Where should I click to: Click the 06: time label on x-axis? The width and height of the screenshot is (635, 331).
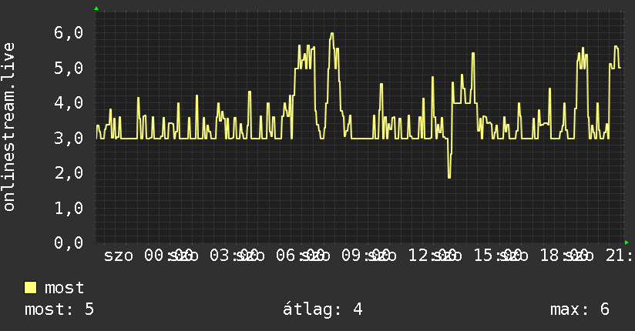point(287,256)
